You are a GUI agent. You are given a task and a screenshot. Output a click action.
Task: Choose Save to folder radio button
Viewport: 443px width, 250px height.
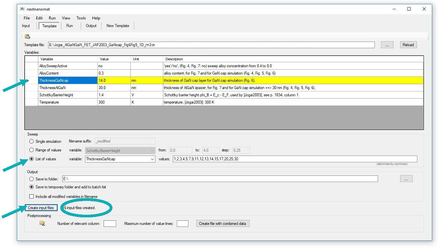click(31, 179)
